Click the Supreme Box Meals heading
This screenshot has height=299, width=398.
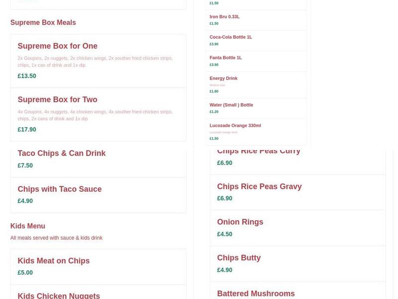pos(43,22)
